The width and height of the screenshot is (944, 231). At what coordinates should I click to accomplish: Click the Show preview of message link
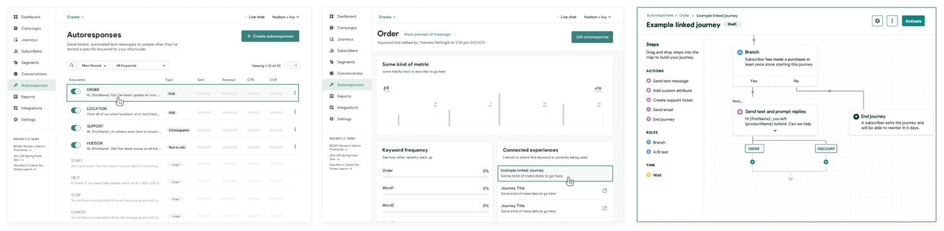tap(427, 35)
